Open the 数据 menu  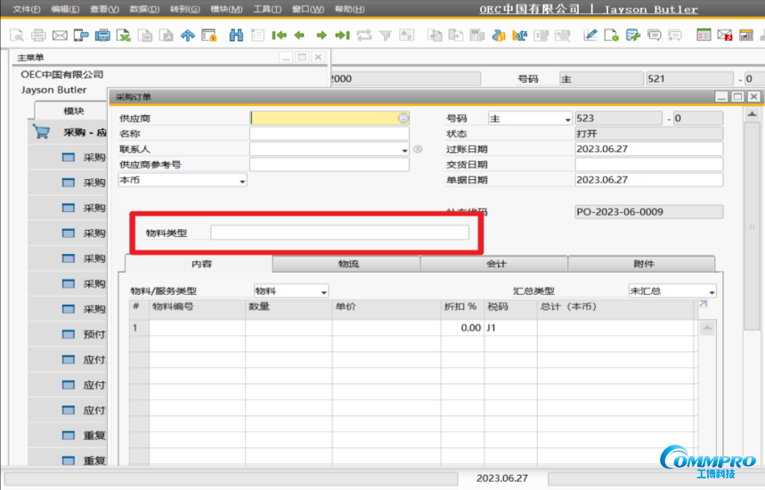click(x=144, y=9)
